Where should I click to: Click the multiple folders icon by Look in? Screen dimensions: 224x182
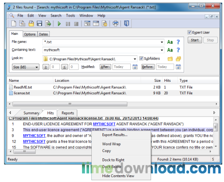pyautogui.click(x=178, y=59)
